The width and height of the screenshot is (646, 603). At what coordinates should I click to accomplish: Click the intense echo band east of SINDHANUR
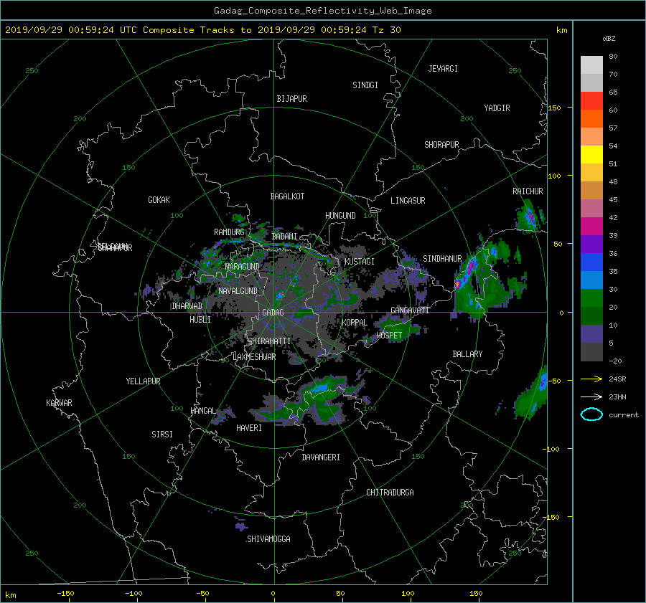[x=469, y=268]
